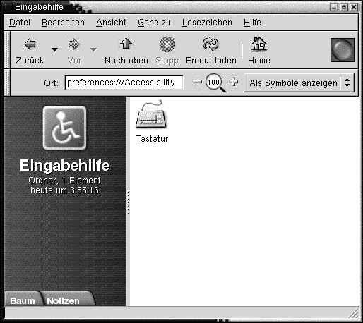Image resolution: width=363 pixels, height=323 pixels.
Task: Go up with Nach oben arrow
Action: click(126, 44)
